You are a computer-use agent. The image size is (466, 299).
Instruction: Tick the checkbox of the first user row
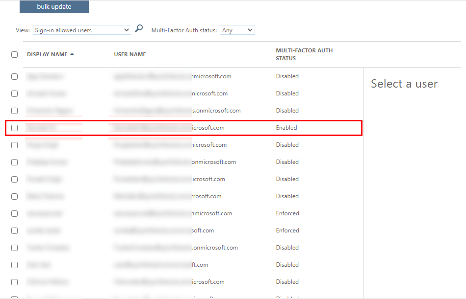(x=15, y=76)
